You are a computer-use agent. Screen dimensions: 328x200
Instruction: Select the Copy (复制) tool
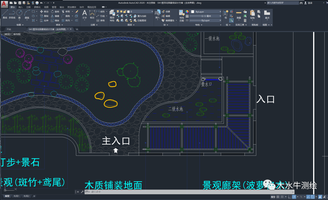coord(44,16)
